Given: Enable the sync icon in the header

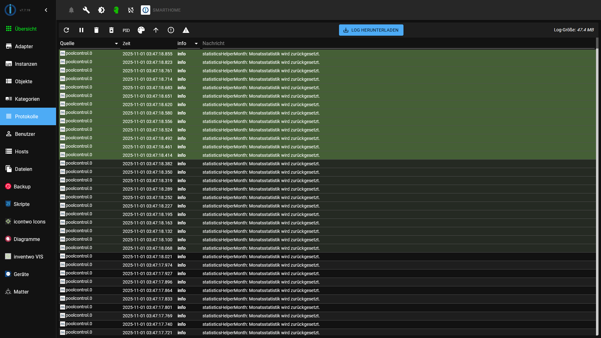Looking at the screenshot, I should point(131,10).
